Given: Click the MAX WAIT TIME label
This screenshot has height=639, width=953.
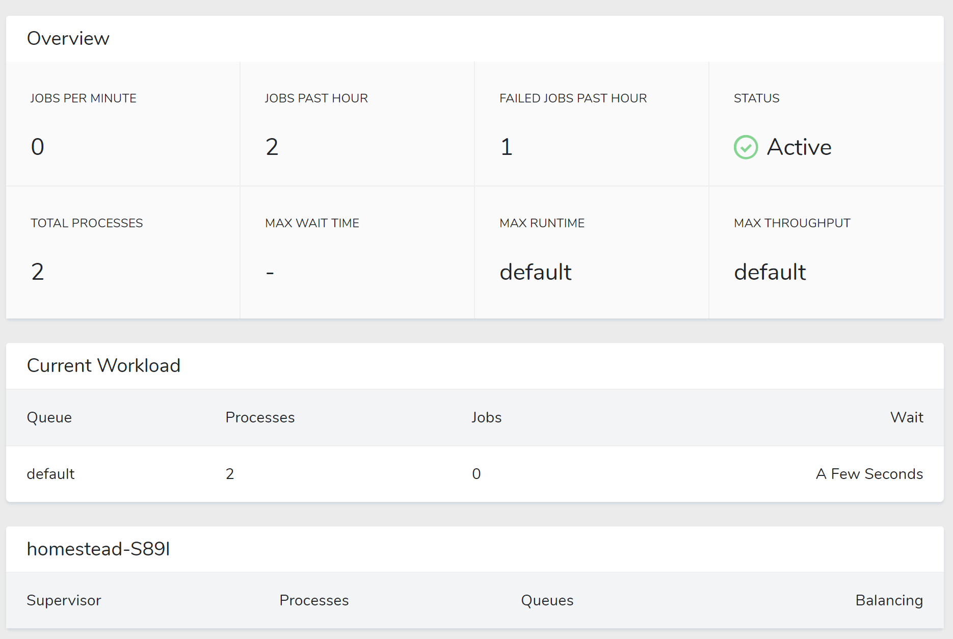Looking at the screenshot, I should click(x=312, y=223).
